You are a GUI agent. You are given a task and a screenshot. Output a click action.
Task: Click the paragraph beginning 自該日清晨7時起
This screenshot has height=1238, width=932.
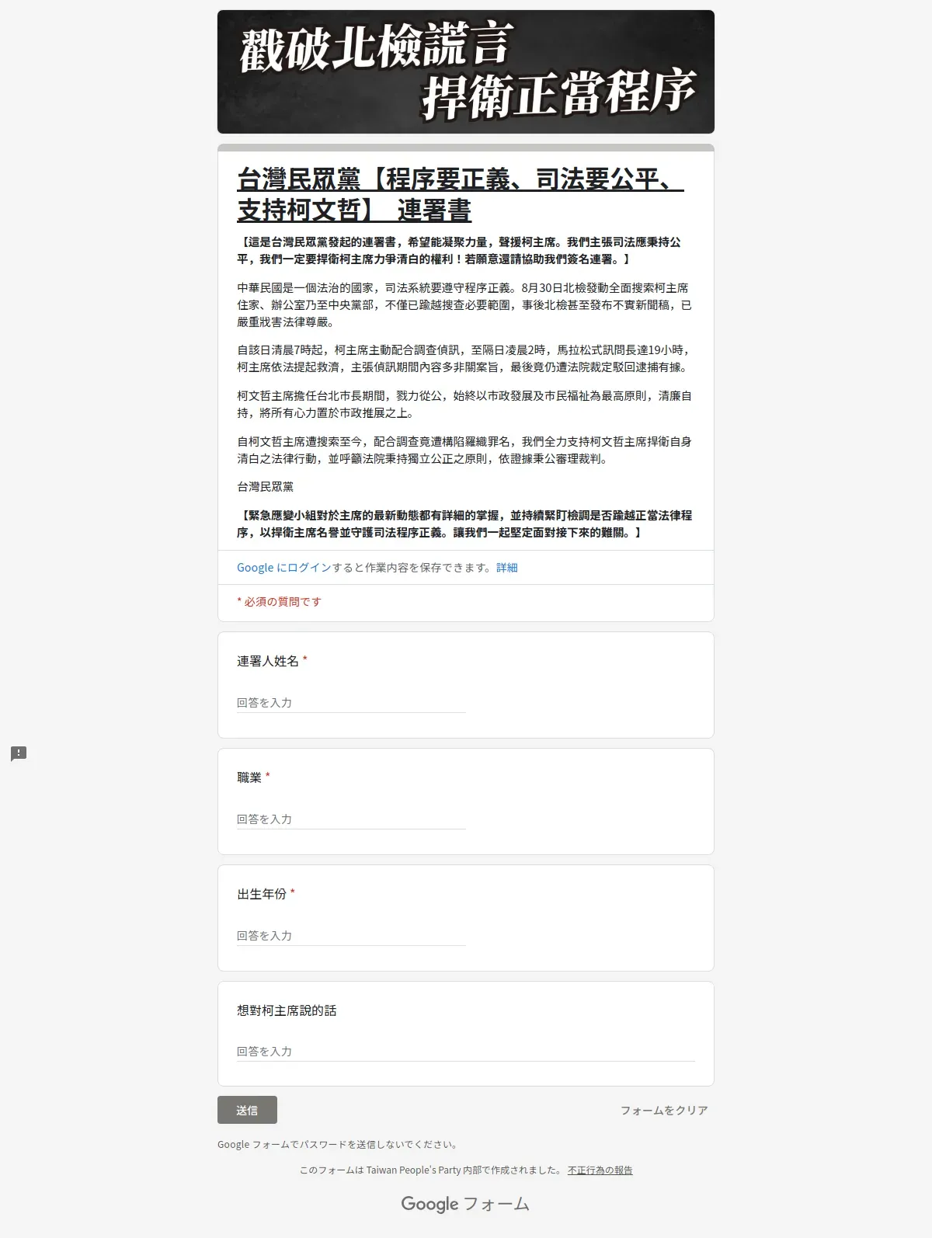click(464, 359)
